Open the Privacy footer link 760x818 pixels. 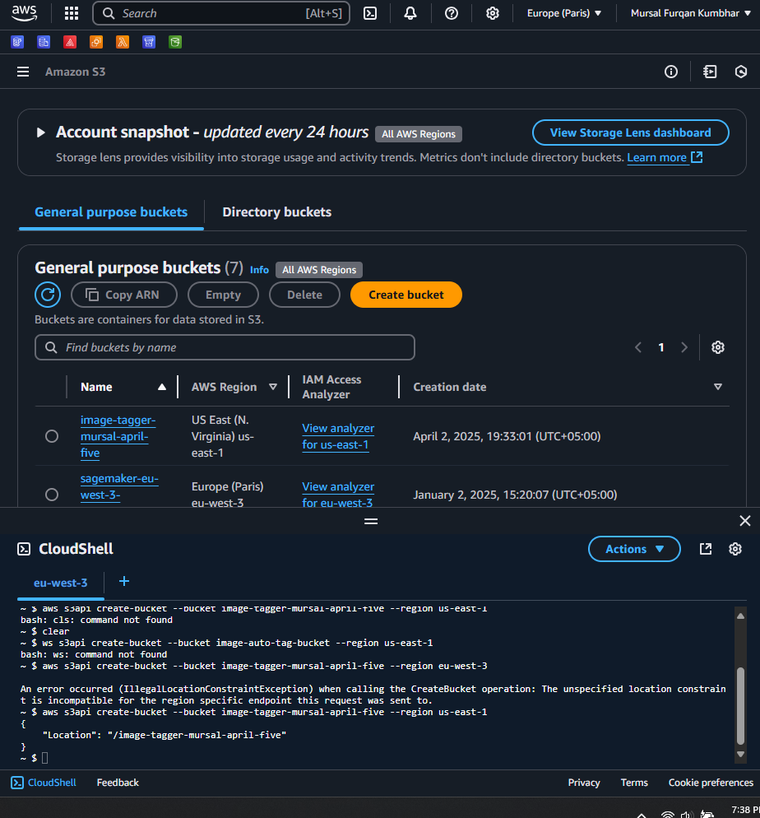(584, 783)
